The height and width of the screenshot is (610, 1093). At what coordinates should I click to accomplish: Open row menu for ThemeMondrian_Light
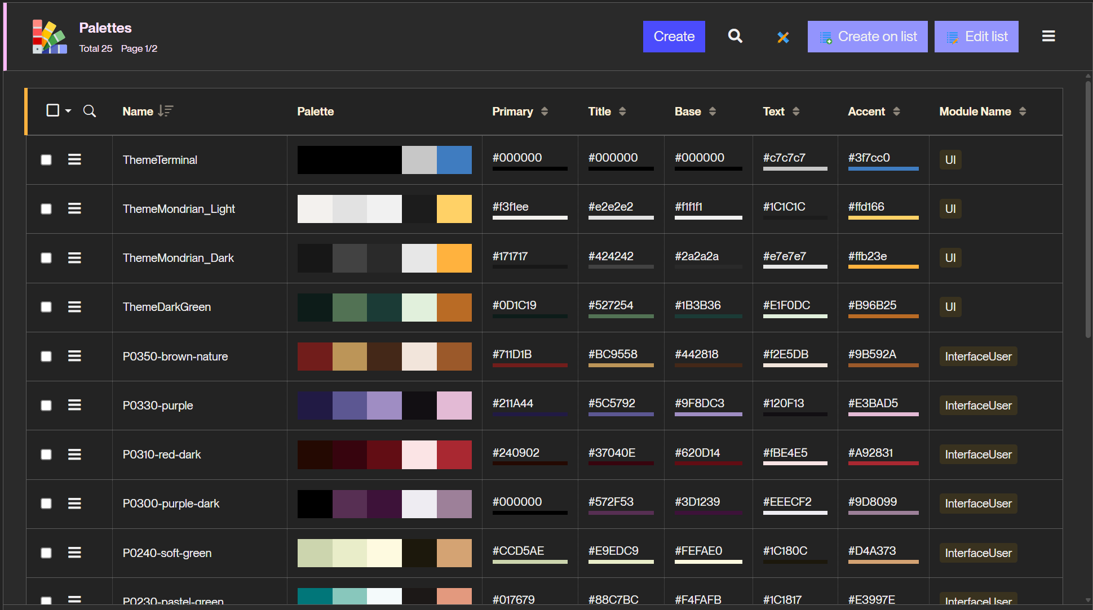74,209
